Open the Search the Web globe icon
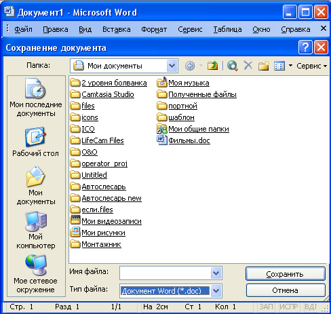This screenshot has width=331, height=314. 233,66
